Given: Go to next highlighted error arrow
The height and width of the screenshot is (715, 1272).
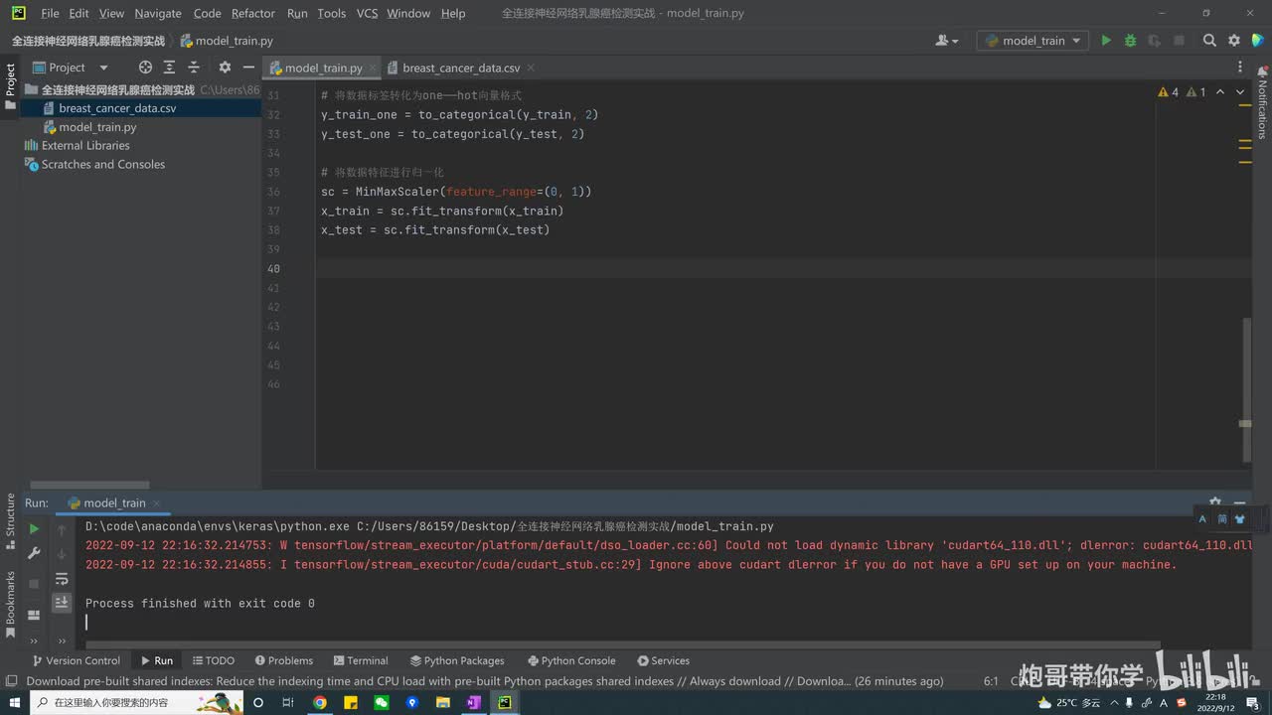Looking at the screenshot, I should [x=1241, y=92].
